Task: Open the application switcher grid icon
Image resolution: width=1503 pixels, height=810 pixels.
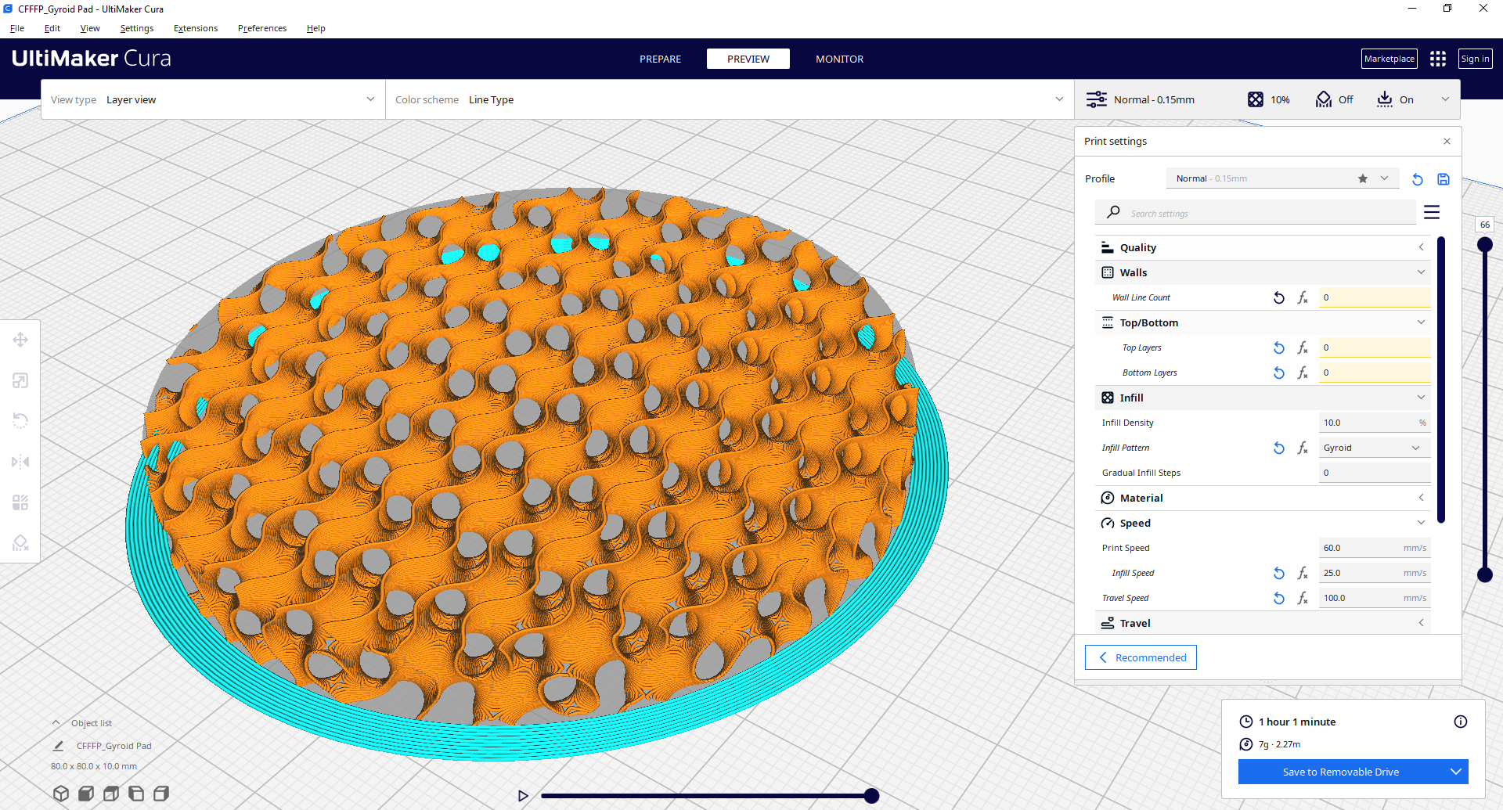Action: (1437, 59)
